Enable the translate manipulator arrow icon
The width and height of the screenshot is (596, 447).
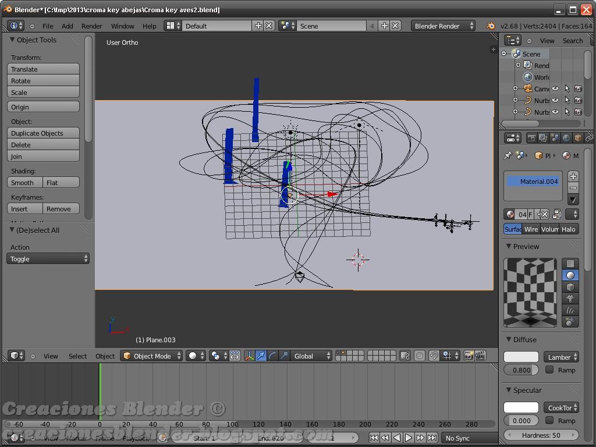click(261, 356)
